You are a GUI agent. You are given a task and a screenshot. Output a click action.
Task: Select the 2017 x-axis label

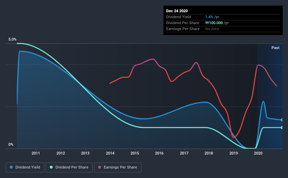tap(184, 153)
